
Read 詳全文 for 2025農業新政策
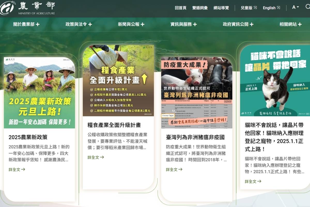click(x=17, y=169)
